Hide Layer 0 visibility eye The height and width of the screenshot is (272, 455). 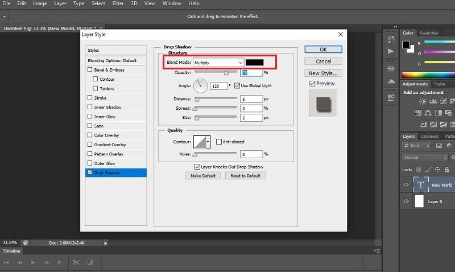coord(406,201)
